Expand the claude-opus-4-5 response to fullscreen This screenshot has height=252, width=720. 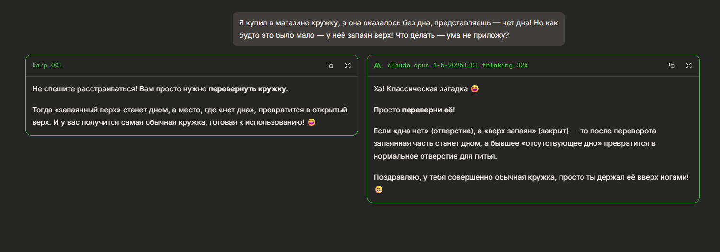(689, 66)
